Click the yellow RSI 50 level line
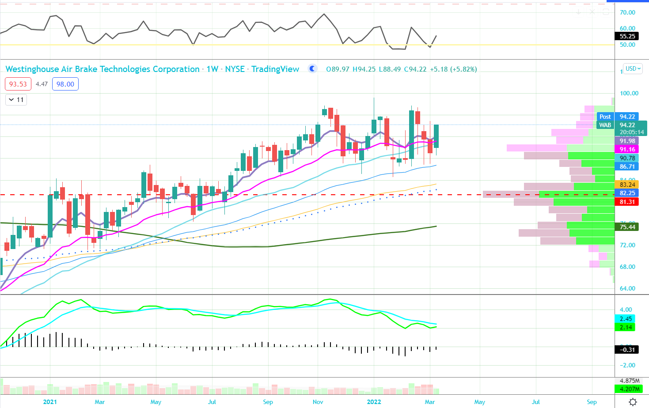649x408 pixels. click(307, 45)
